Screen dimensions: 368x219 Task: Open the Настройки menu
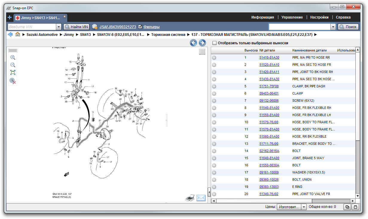(x=319, y=17)
